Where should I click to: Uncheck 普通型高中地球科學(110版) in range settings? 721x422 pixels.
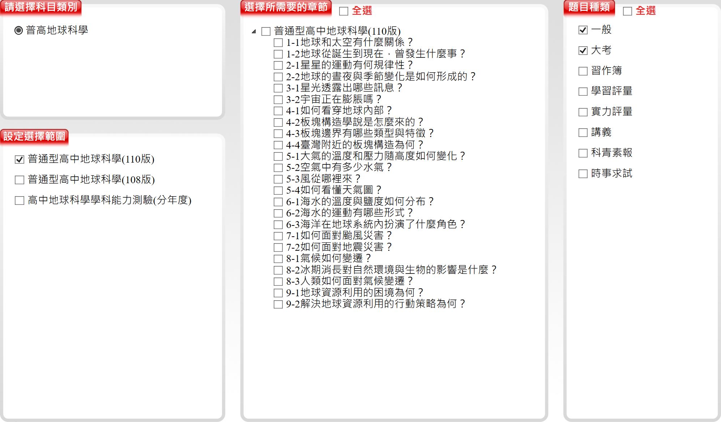point(19,159)
